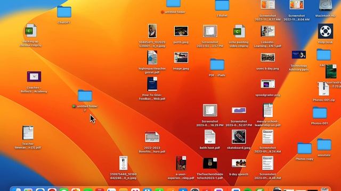Select How-To-Give-Feedback Web.pdf
This screenshot has height=191, width=341.
pyautogui.click(x=152, y=84)
